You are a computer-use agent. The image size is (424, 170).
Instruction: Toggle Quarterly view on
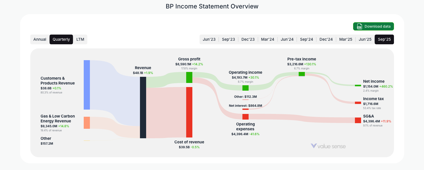(x=61, y=39)
